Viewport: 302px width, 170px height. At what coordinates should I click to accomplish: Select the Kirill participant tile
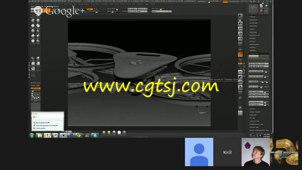227,152
